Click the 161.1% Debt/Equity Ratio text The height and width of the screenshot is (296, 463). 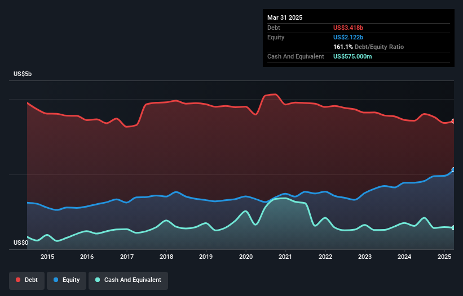click(368, 47)
